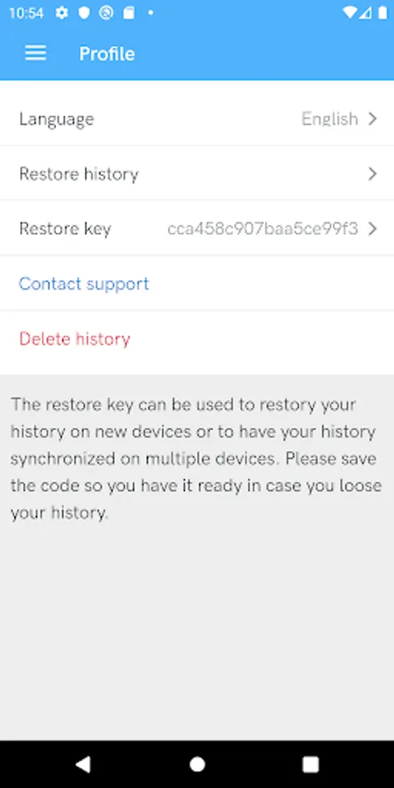Select the Restore key label
This screenshot has height=788, width=394.
tap(65, 229)
